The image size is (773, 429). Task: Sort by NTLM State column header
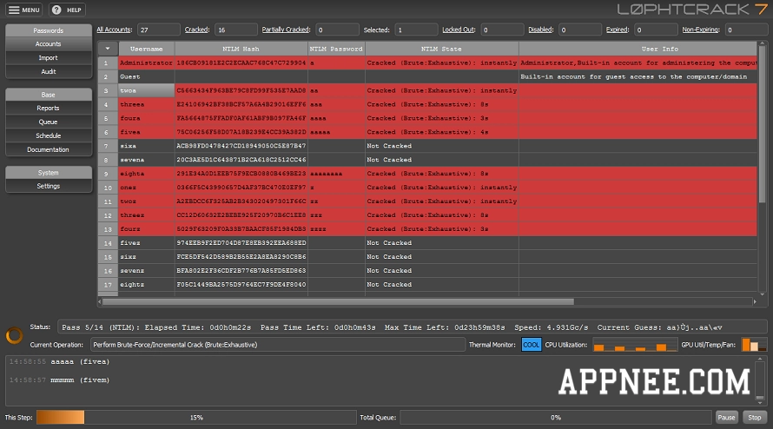[x=442, y=49]
